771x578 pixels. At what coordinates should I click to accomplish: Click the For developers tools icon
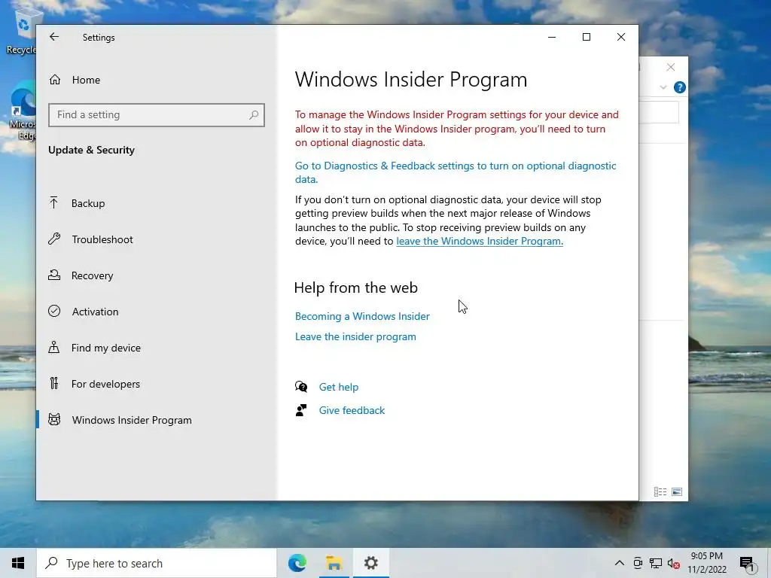click(54, 383)
